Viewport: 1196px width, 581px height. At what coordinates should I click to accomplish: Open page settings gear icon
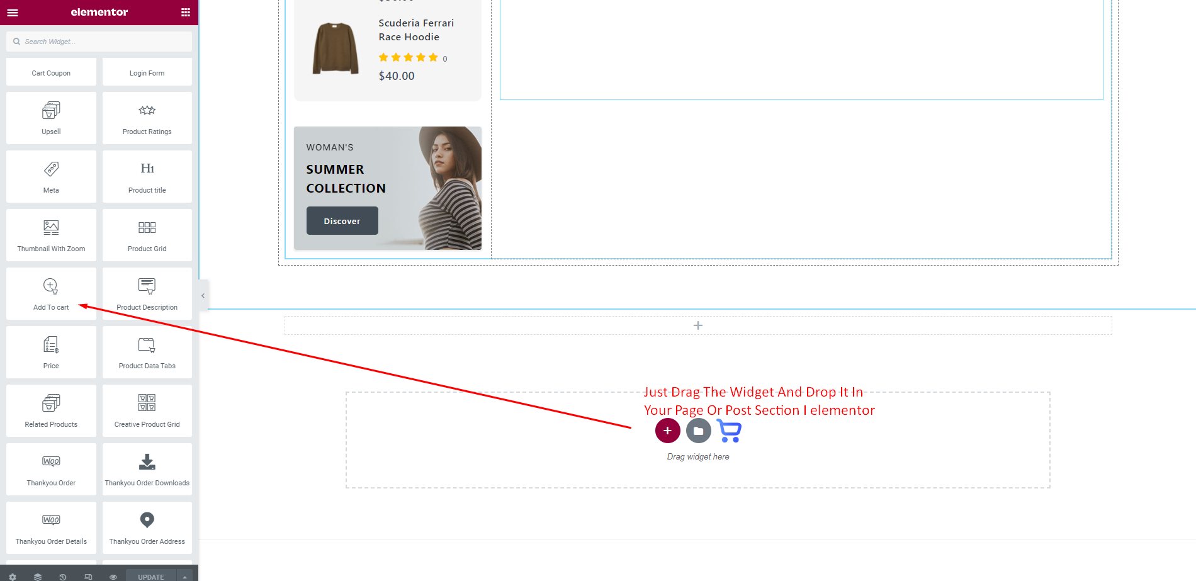click(x=13, y=576)
